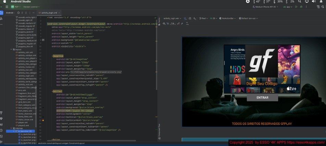
Task: Click orange color swatch on line 33 gutter
Action: (43, 120)
